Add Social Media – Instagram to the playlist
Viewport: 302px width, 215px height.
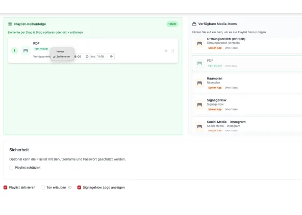[247, 124]
